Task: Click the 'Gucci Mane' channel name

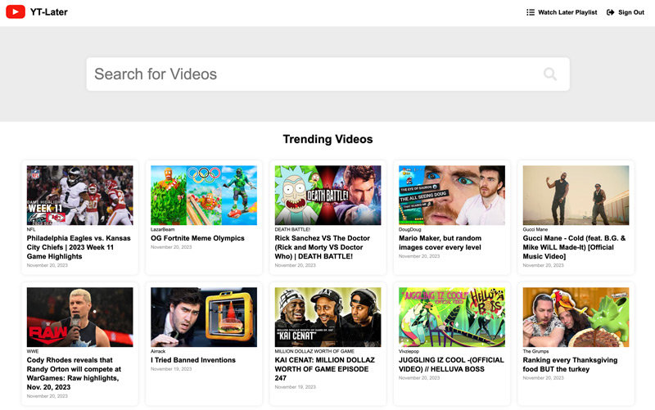Action: click(x=535, y=229)
